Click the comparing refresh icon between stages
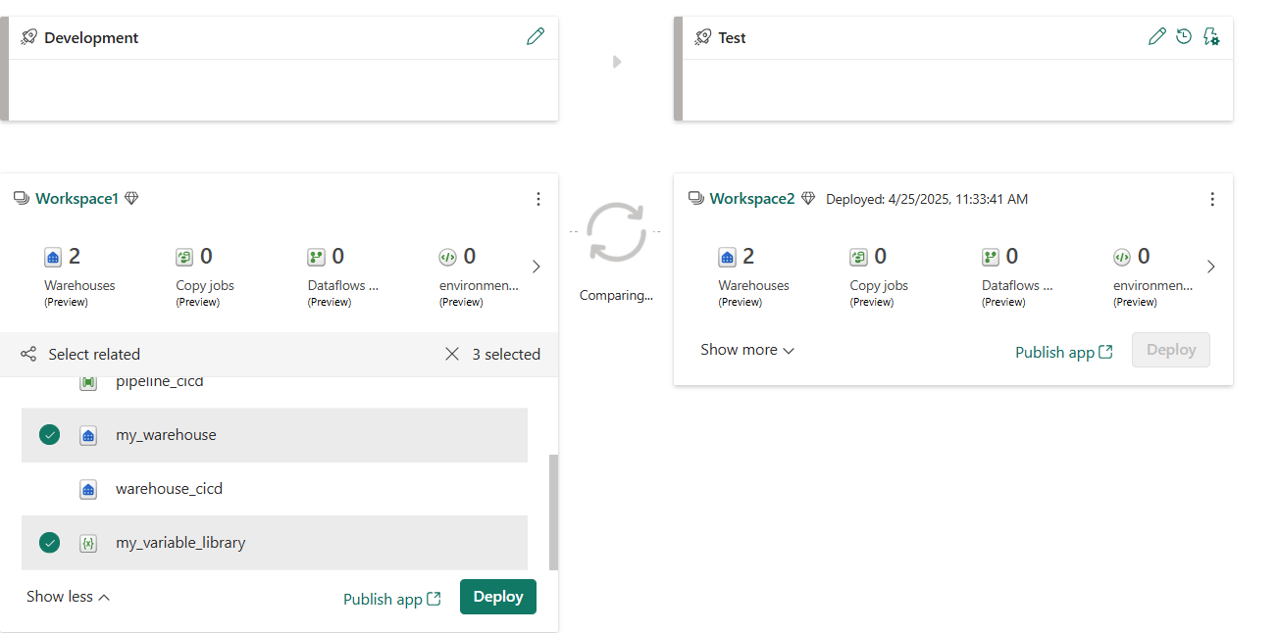1279x633 pixels. click(x=616, y=232)
